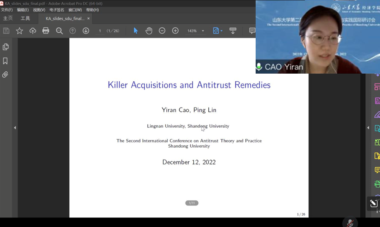The height and width of the screenshot is (227, 380).
Task: Click the page number input field
Action: point(100,31)
